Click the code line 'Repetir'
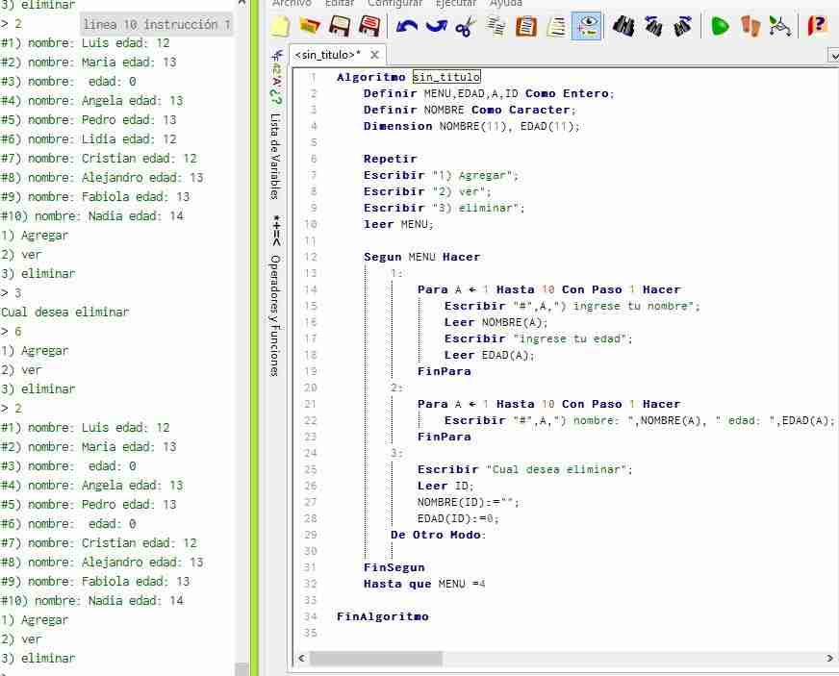Image resolution: width=839 pixels, height=676 pixels. coord(390,159)
